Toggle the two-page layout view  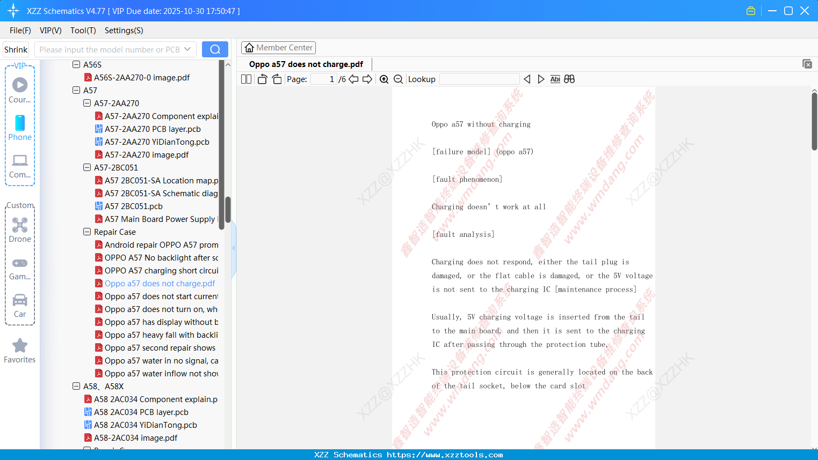tap(247, 79)
